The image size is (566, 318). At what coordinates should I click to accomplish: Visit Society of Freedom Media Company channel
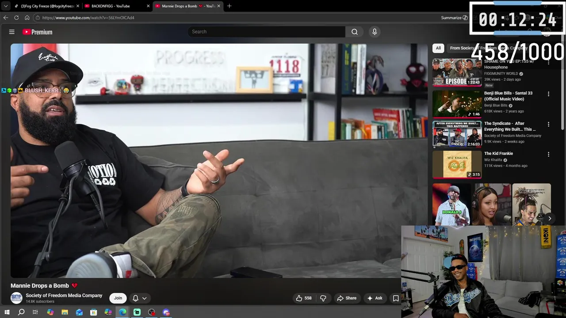64,295
